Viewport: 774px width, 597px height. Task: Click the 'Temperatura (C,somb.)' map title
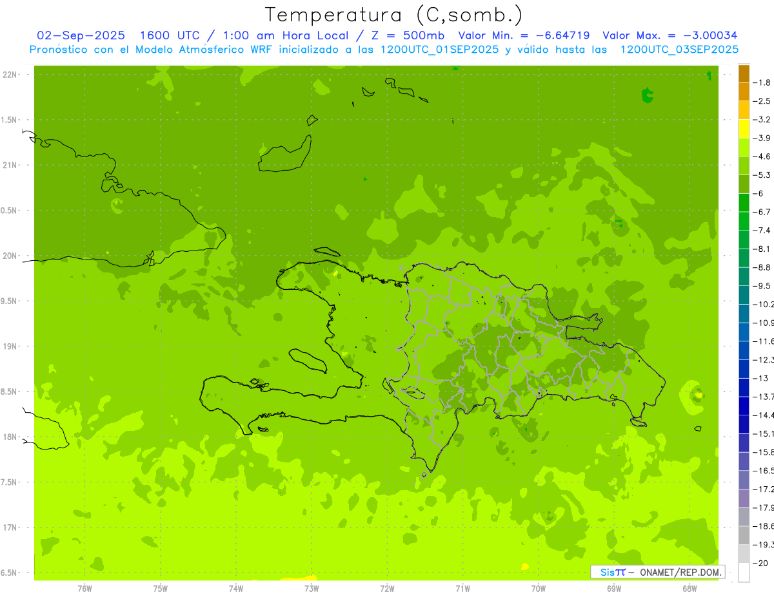tap(393, 14)
